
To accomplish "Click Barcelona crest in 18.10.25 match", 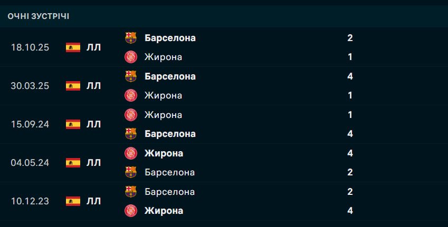I will pyautogui.click(x=130, y=38).
